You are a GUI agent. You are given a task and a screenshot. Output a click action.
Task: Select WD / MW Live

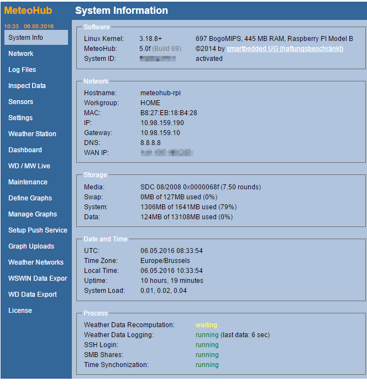click(x=29, y=166)
